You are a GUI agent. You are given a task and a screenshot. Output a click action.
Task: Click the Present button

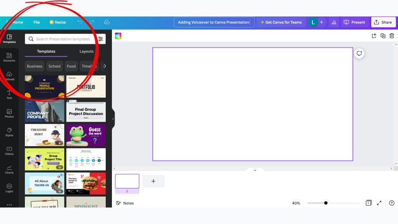pyautogui.click(x=354, y=22)
